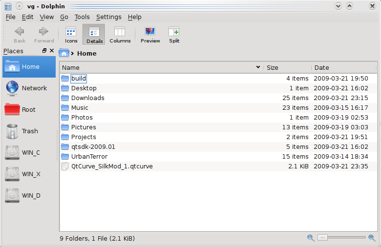Open Trash in the Places panel

click(29, 131)
